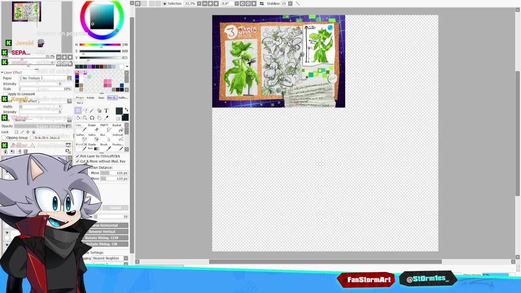Screen dimensions: 521x293
Task: Click the swatch palette's up arrow
Action: point(127,73)
